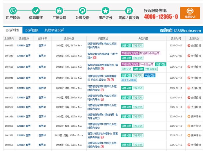Click the 信息审核 checkmark step icon
Viewport: 203px width, 151px height.
coord(36,11)
